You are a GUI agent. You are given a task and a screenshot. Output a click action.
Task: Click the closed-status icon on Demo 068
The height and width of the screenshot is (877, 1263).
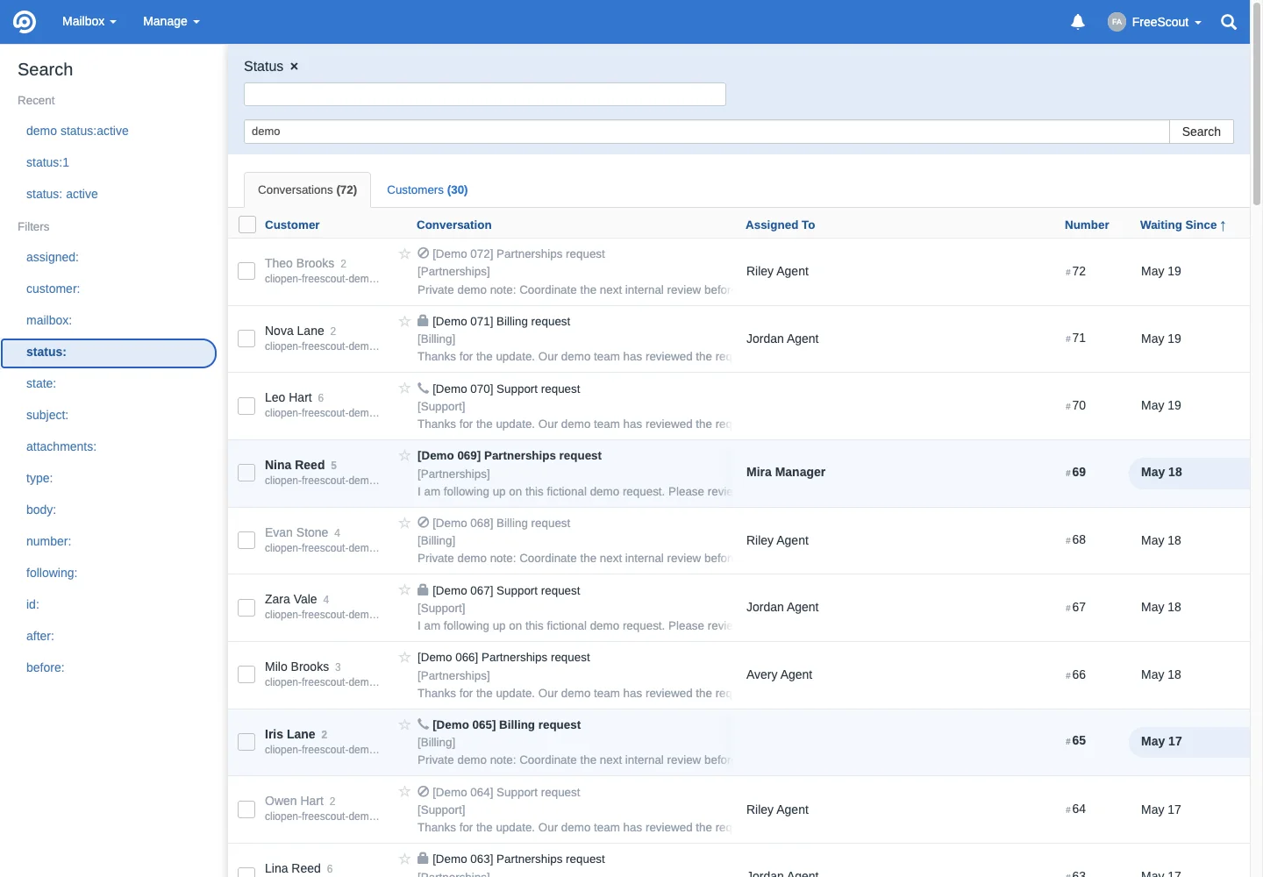[423, 522]
